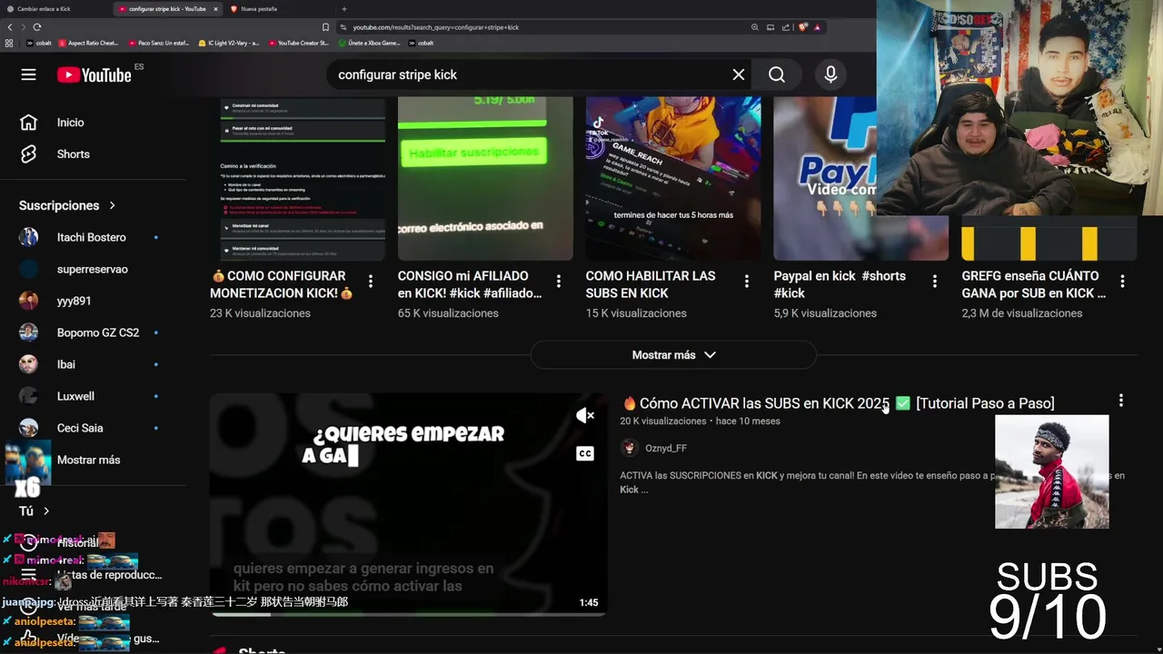Close the YouTube browser tab
This screenshot has width=1163, height=654.
215,9
